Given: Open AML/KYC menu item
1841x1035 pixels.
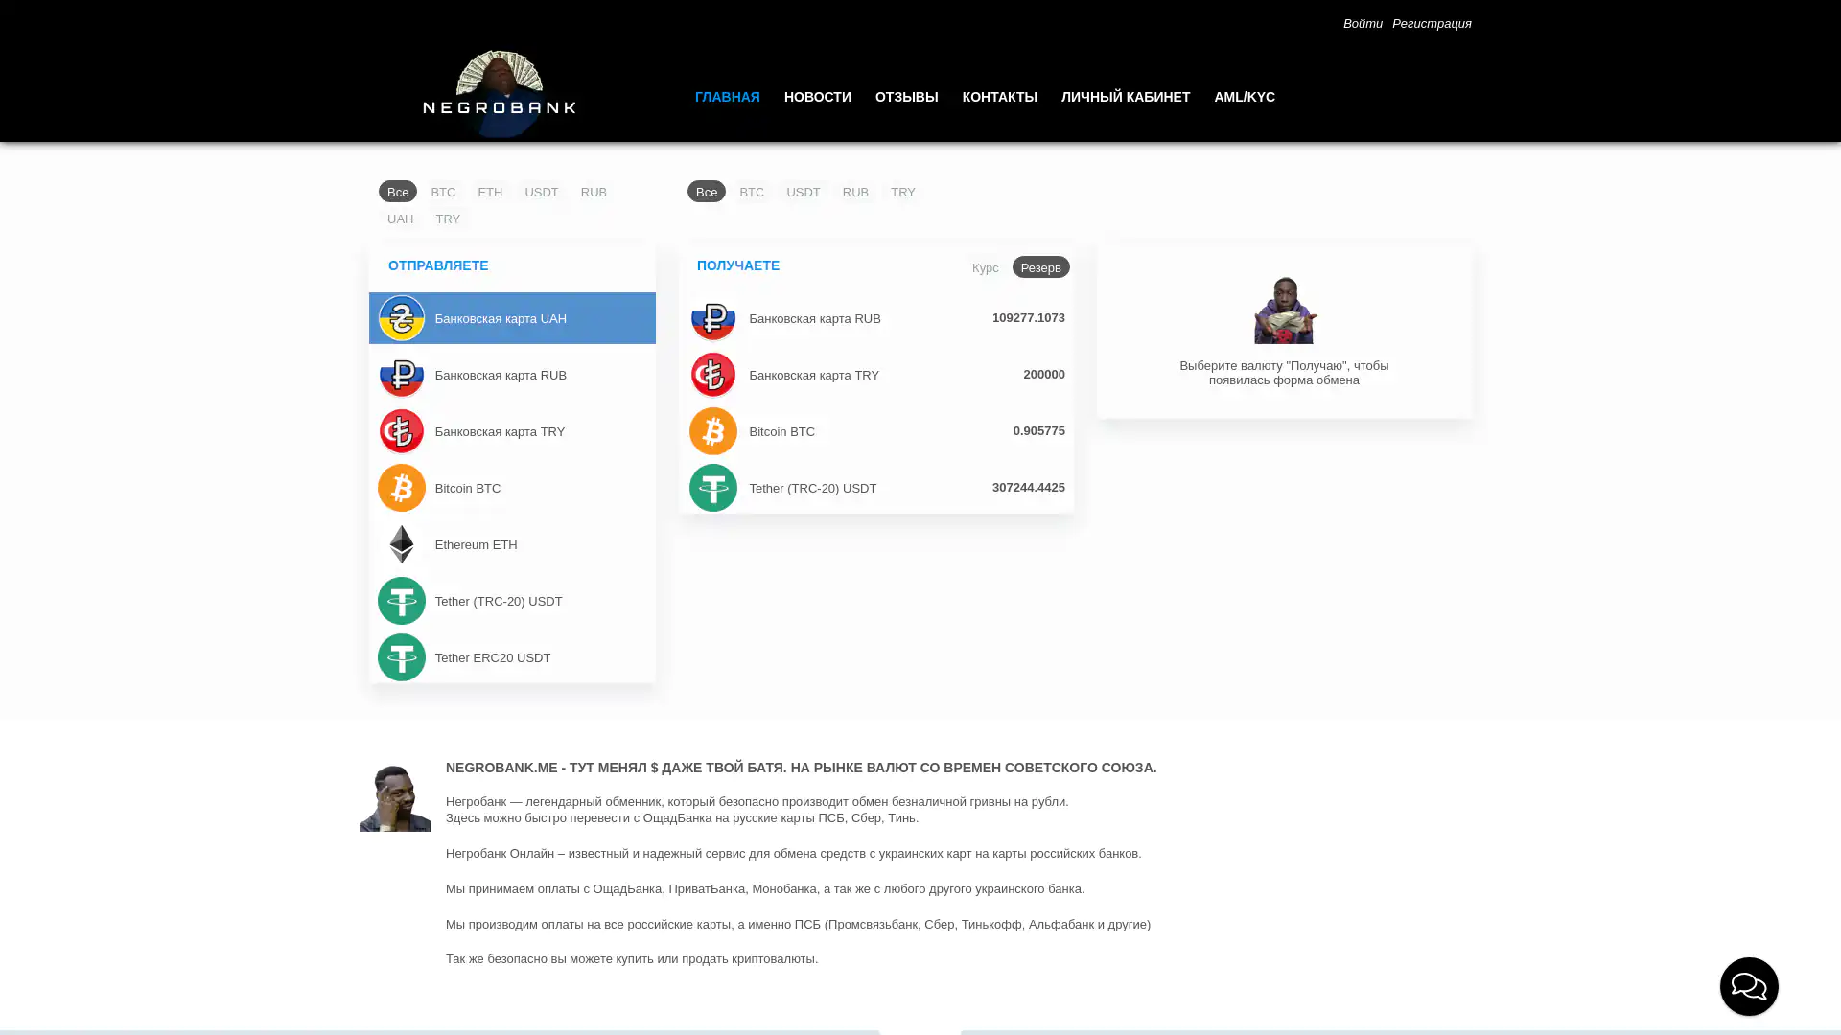Looking at the screenshot, I should click(1244, 97).
